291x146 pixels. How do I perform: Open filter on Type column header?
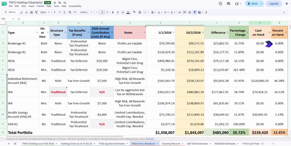(x=37, y=32)
